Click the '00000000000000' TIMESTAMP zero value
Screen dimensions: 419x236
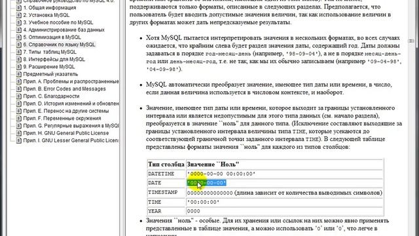pos(209,193)
